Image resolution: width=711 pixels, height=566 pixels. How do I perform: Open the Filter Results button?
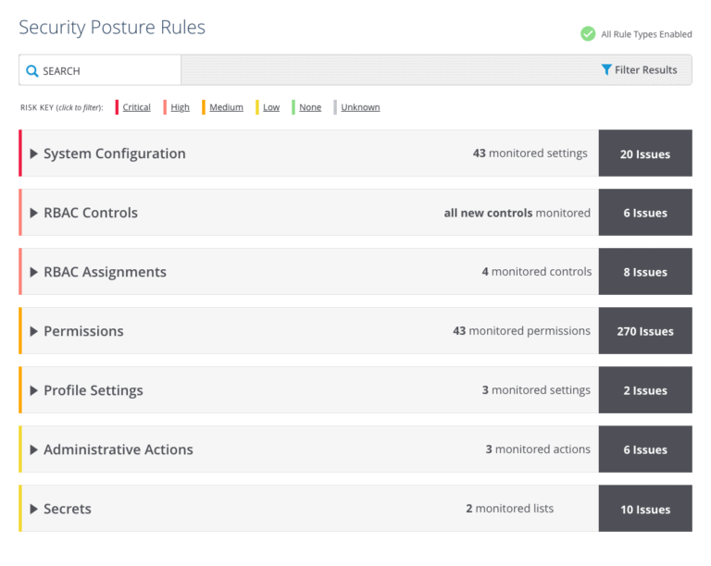(639, 69)
